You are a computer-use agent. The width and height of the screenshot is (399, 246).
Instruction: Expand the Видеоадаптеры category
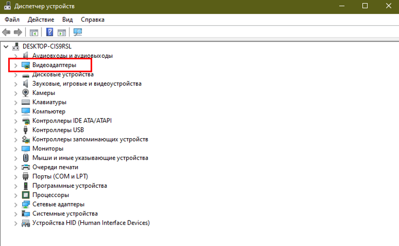coord(16,65)
